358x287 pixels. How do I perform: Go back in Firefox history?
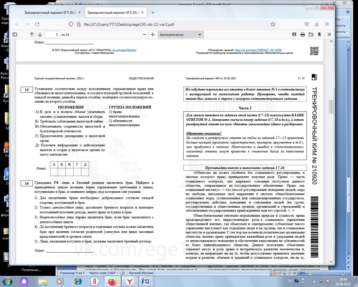17,24
